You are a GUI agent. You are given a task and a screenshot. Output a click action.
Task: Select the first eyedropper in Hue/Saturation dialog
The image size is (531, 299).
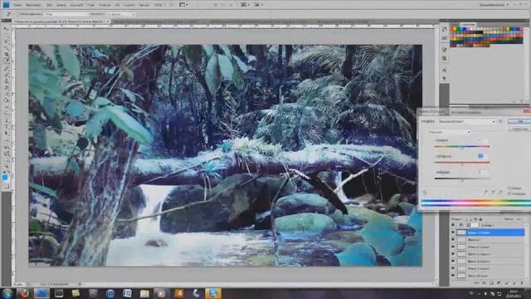click(x=486, y=192)
